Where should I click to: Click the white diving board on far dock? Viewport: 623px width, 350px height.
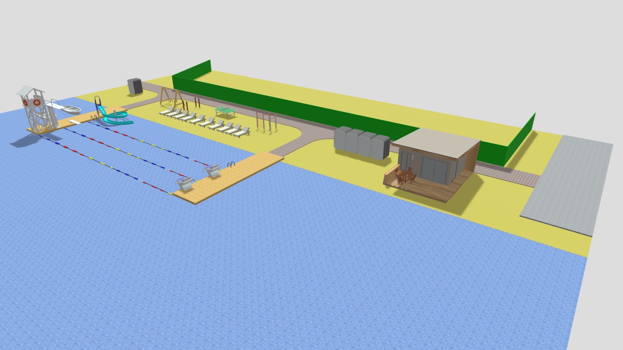[x=75, y=122]
